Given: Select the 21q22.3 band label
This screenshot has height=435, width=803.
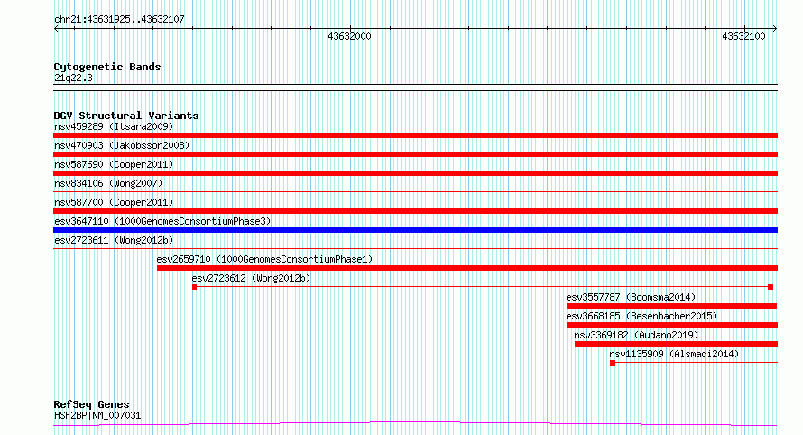Looking at the screenshot, I should pos(73,78).
